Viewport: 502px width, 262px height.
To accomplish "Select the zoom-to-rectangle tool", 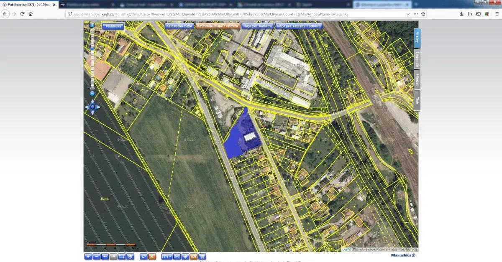I will [x=122, y=256].
